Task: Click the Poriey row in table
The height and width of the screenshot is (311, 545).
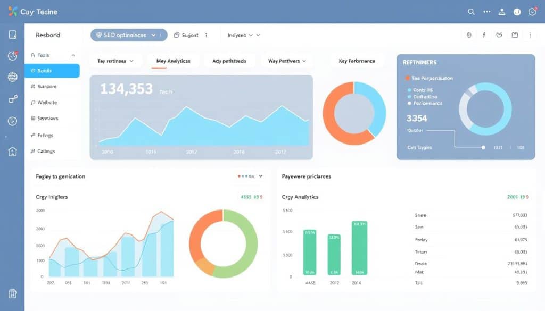Action: [471, 240]
